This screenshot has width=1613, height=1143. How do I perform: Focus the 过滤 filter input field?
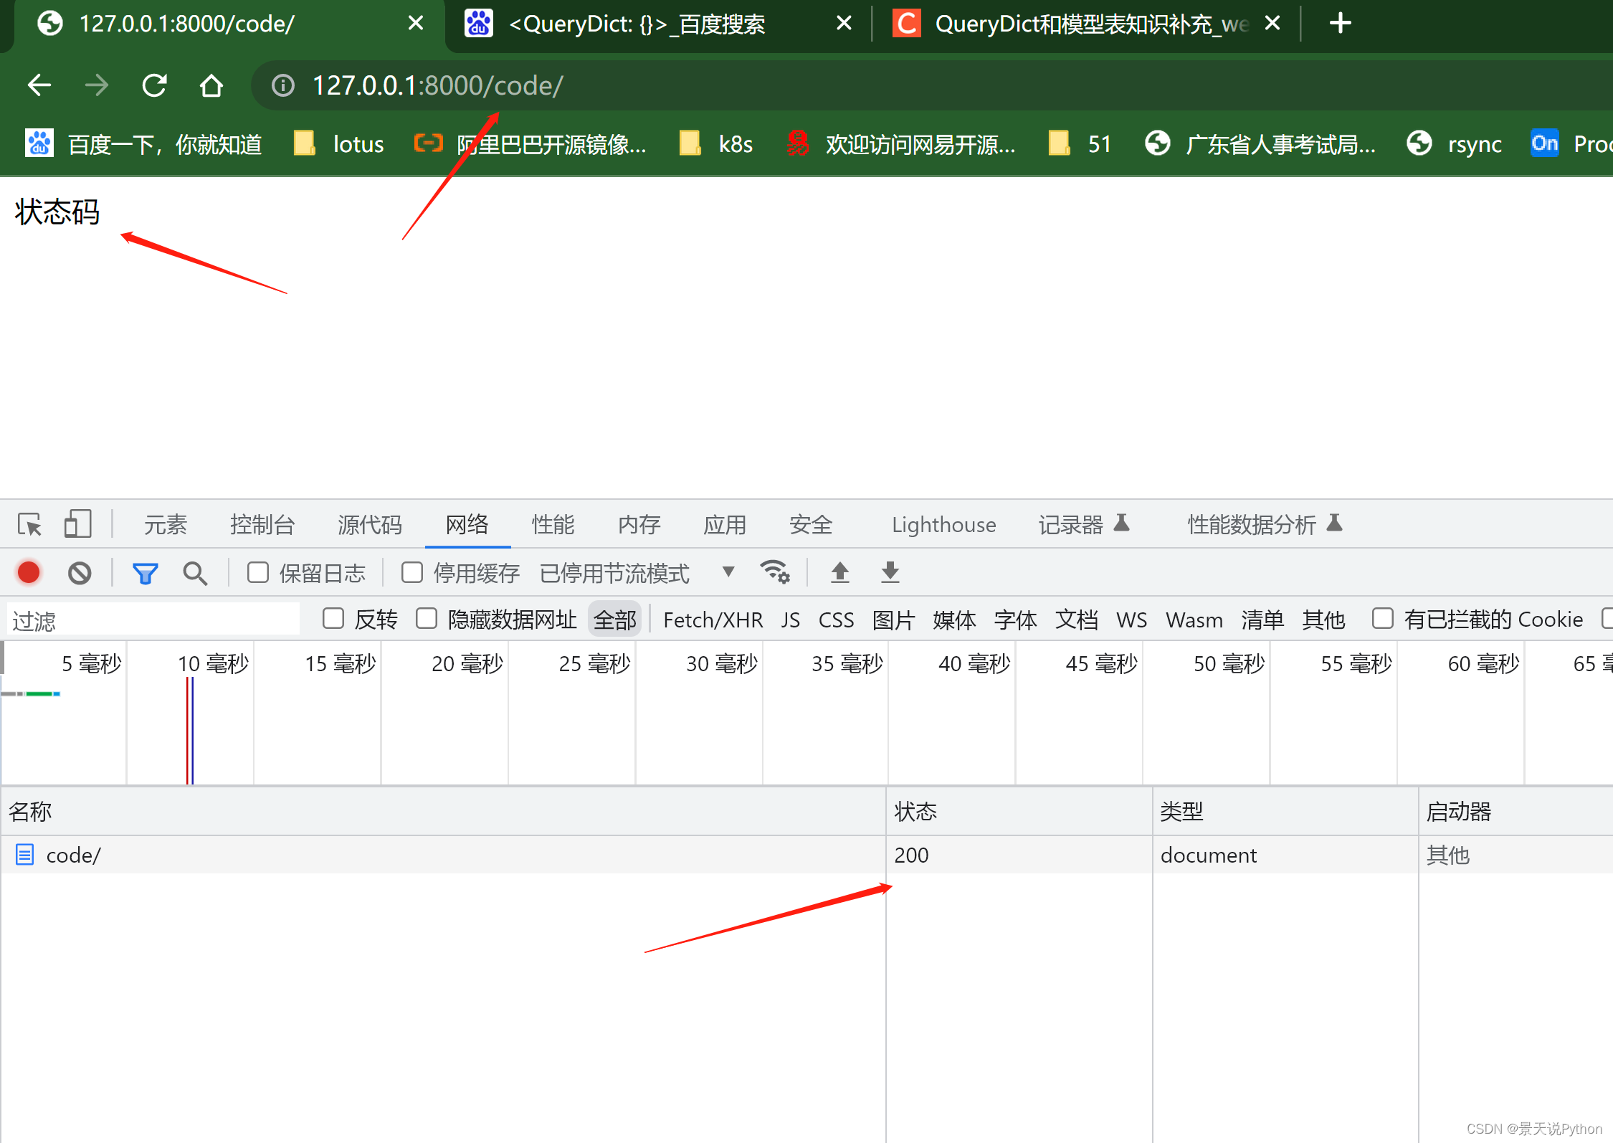[x=153, y=620]
